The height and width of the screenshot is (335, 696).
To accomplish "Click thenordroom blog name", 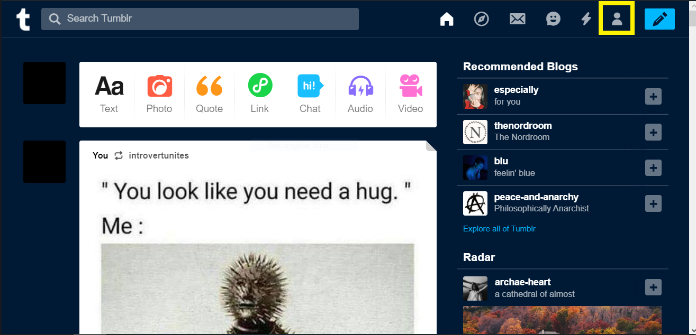I will 523,126.
